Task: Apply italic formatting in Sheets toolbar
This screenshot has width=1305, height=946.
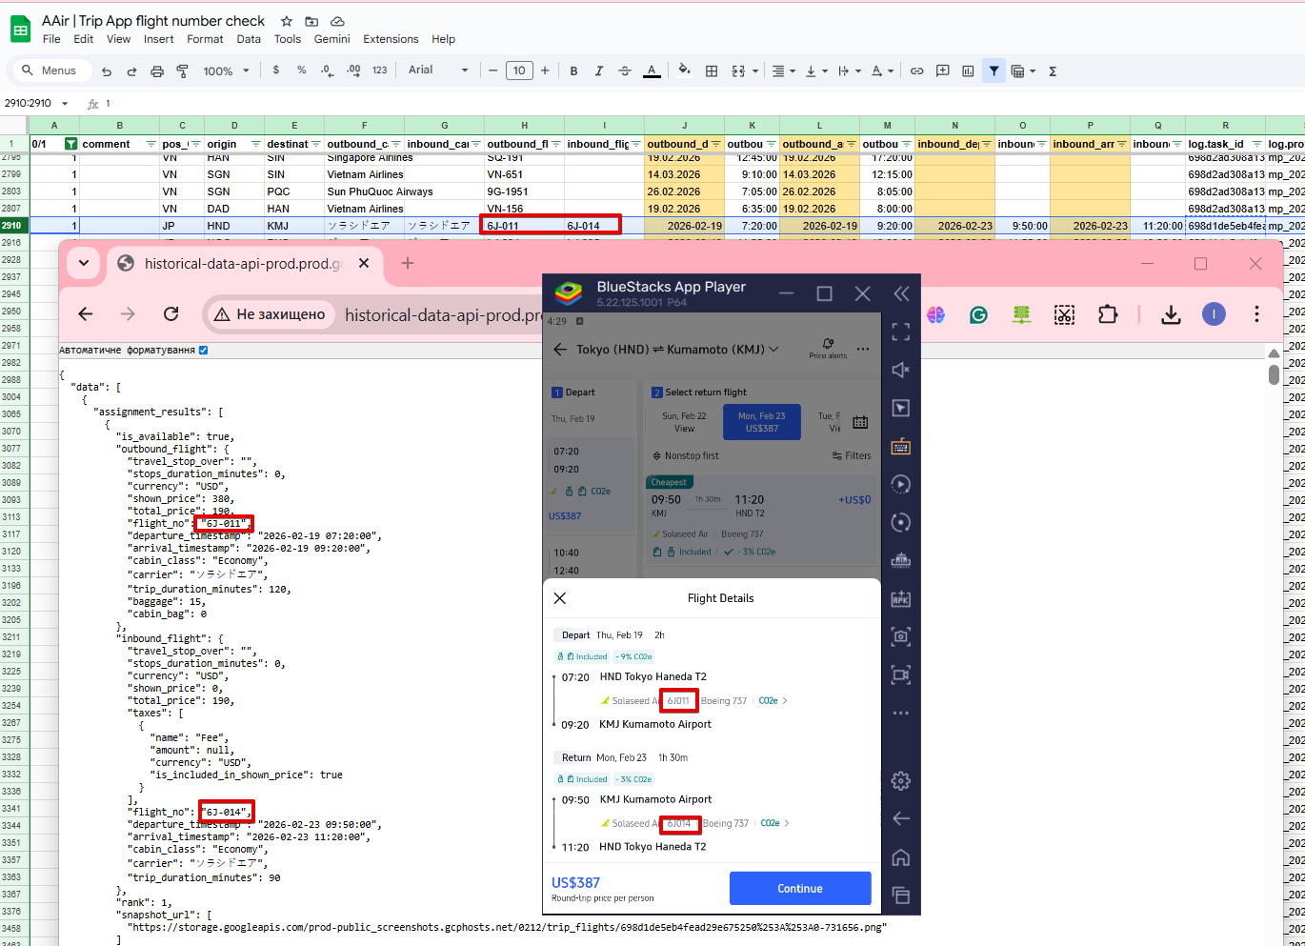Action: [x=599, y=71]
